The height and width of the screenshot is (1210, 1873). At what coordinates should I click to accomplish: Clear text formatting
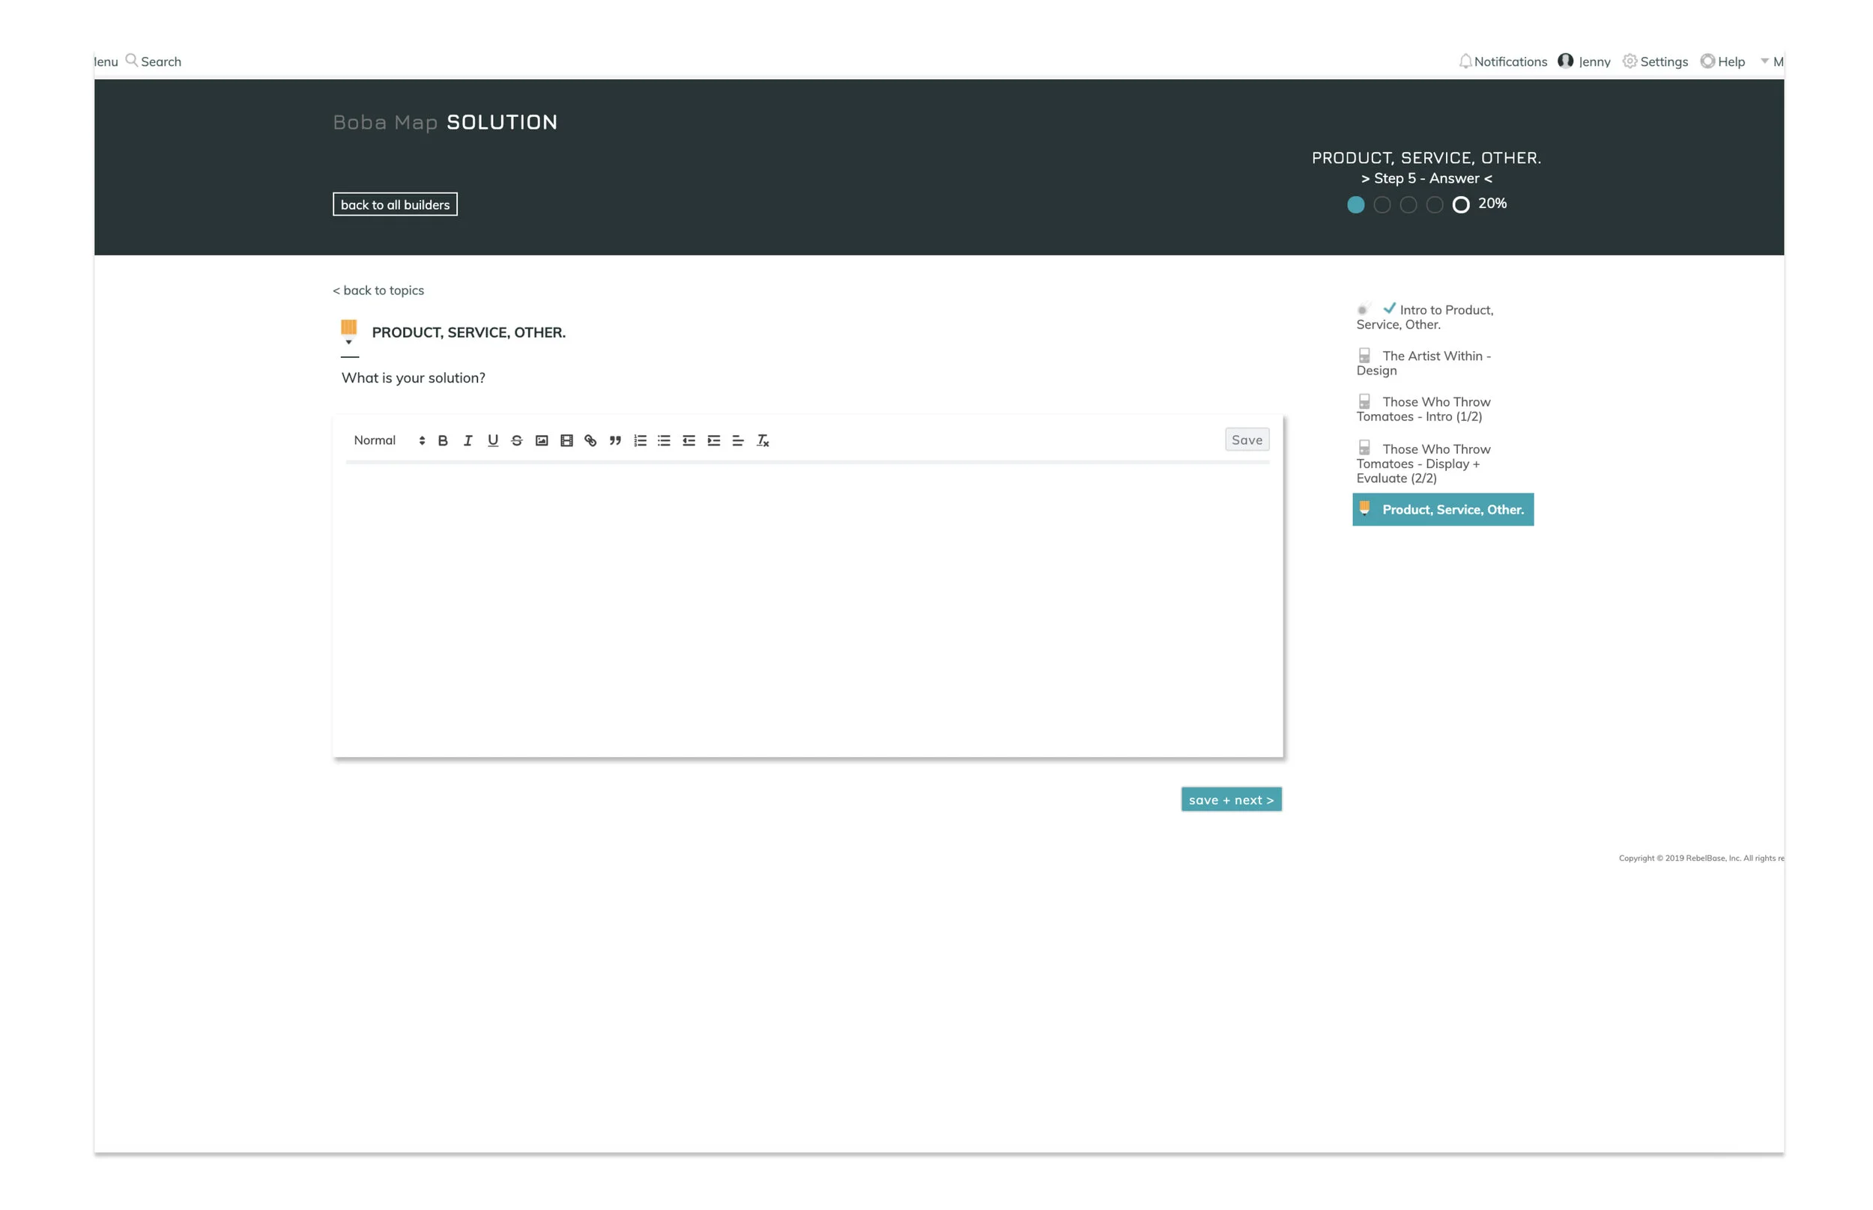click(763, 441)
